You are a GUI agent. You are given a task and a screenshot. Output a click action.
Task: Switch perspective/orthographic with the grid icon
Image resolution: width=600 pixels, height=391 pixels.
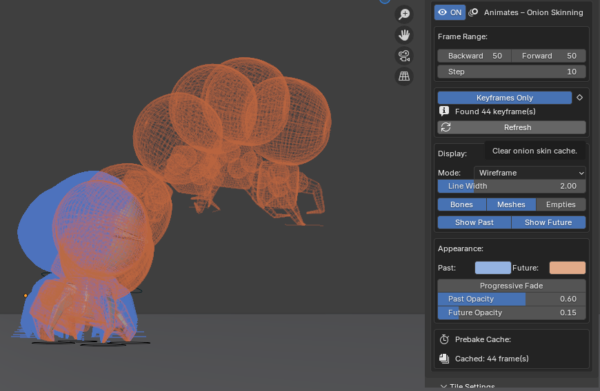[404, 76]
